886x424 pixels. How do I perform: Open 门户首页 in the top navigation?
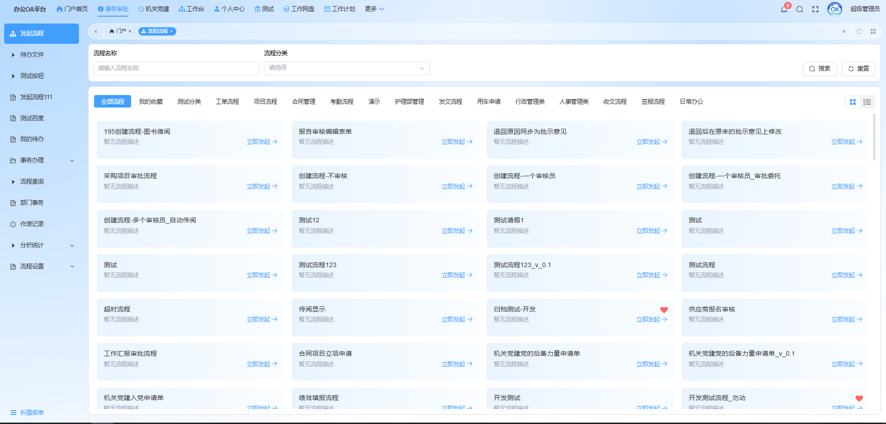[x=72, y=9]
